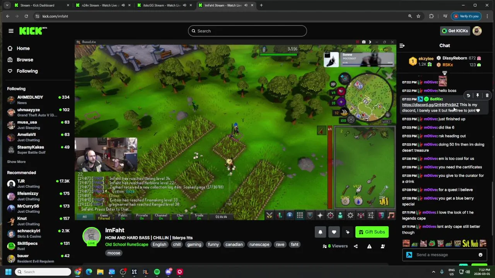The height and width of the screenshot is (278, 495).
Task: Open Chrome extensions puzzle icon
Action: (x=432, y=16)
